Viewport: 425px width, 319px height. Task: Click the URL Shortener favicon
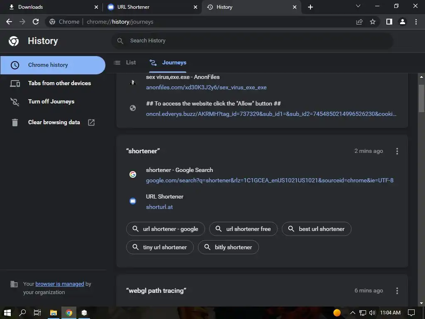pyautogui.click(x=132, y=201)
